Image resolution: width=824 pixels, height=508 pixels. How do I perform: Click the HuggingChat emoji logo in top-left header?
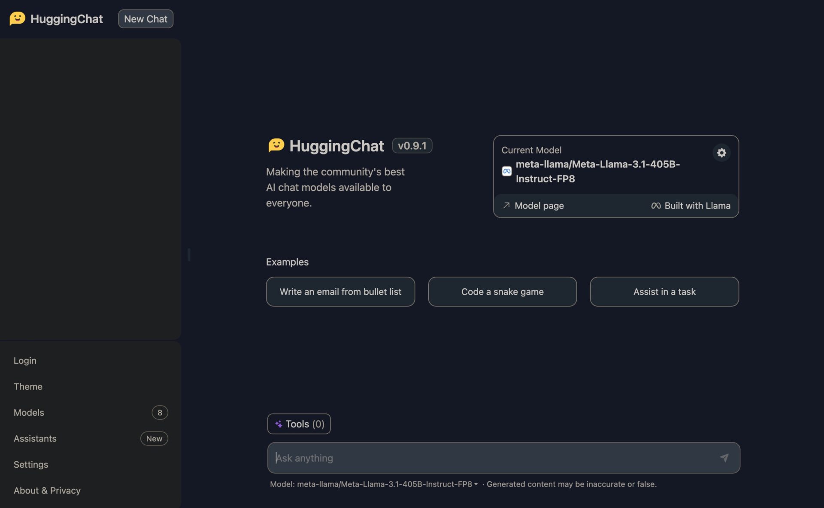[18, 18]
